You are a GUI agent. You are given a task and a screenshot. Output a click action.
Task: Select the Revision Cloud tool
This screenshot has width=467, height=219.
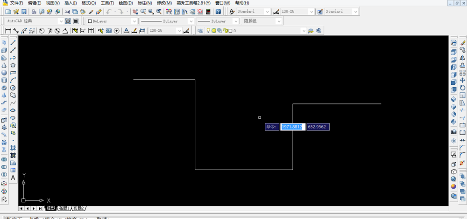pos(13,95)
